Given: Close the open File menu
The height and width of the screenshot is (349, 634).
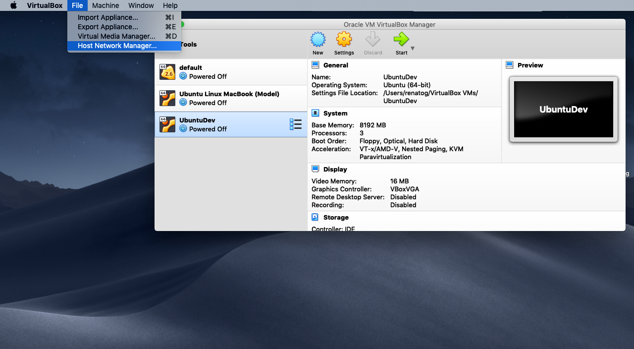Looking at the screenshot, I should click(77, 5).
